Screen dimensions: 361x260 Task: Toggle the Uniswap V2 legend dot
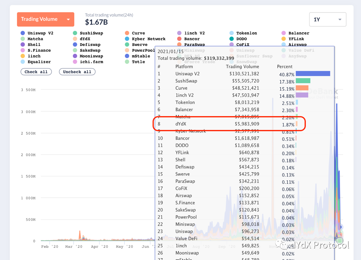[x=23, y=33]
